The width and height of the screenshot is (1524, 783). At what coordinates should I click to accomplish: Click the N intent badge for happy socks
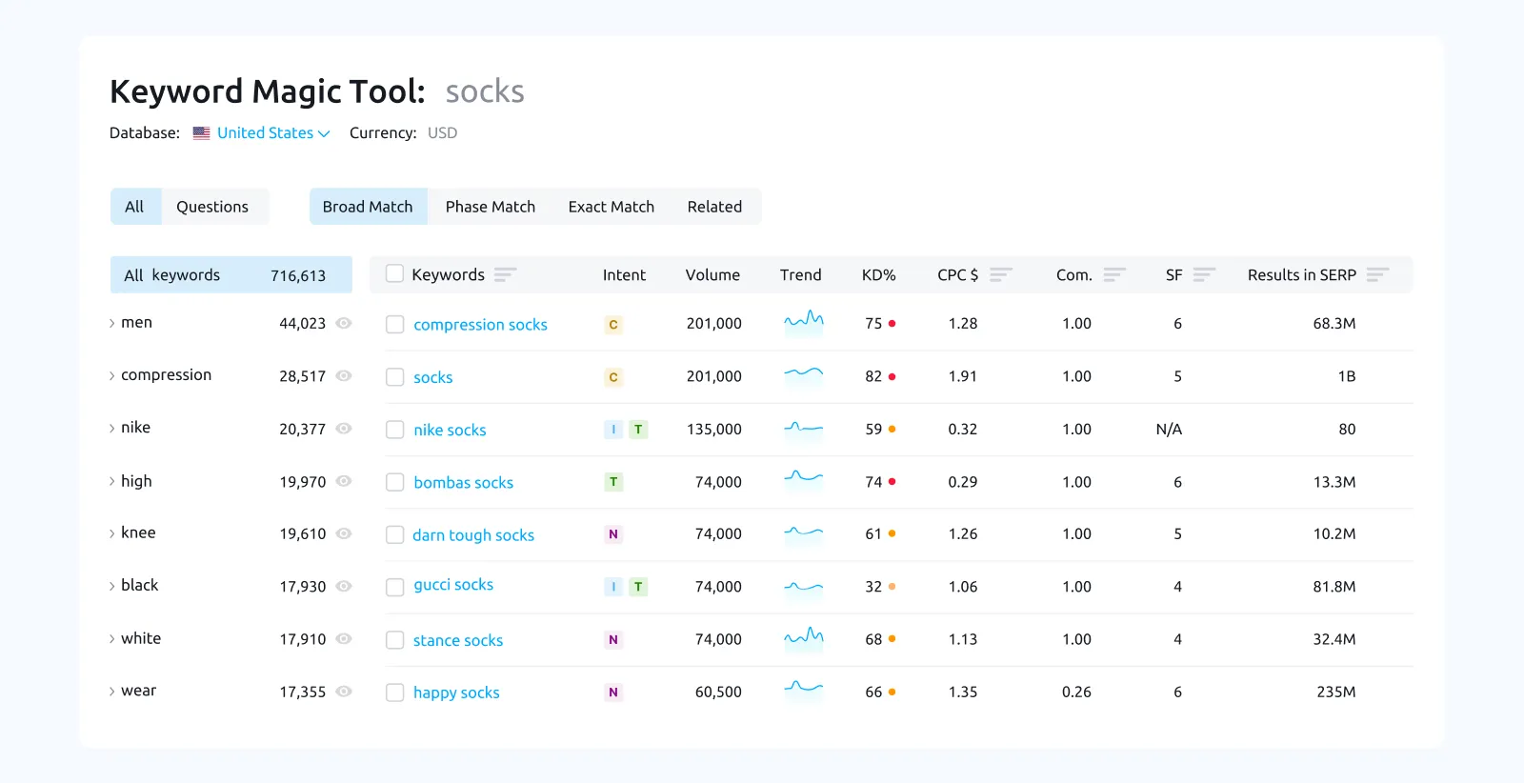[613, 693]
